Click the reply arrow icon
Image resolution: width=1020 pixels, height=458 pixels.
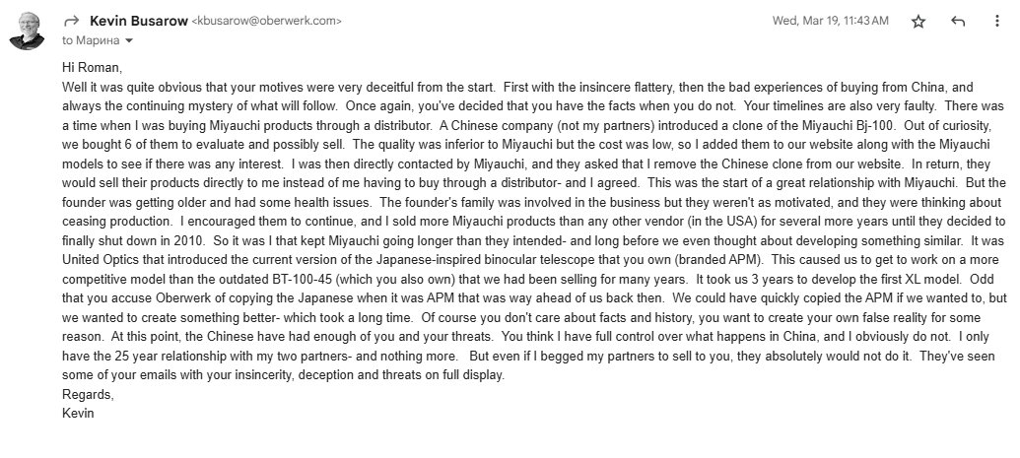coord(958,22)
